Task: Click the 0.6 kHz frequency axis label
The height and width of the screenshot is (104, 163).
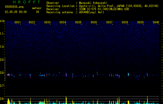Action: (2, 99)
